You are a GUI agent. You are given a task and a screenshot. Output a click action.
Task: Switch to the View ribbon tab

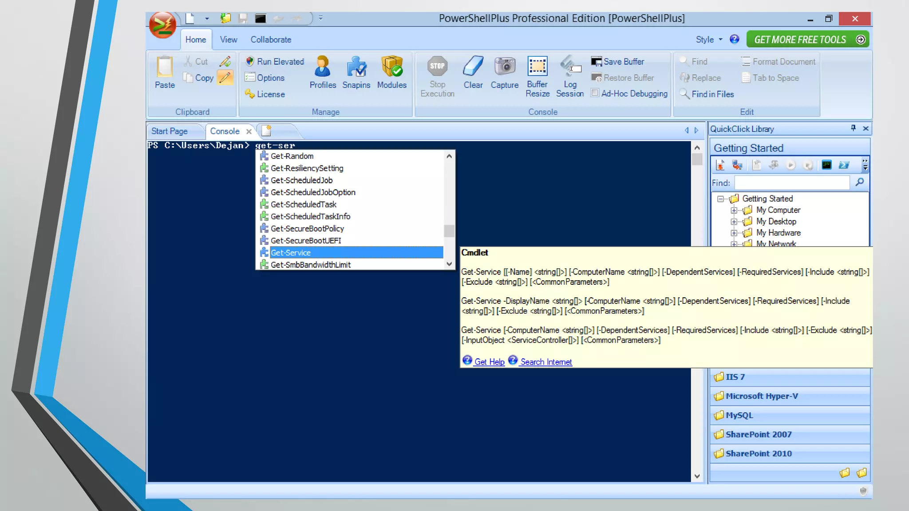pos(228,39)
